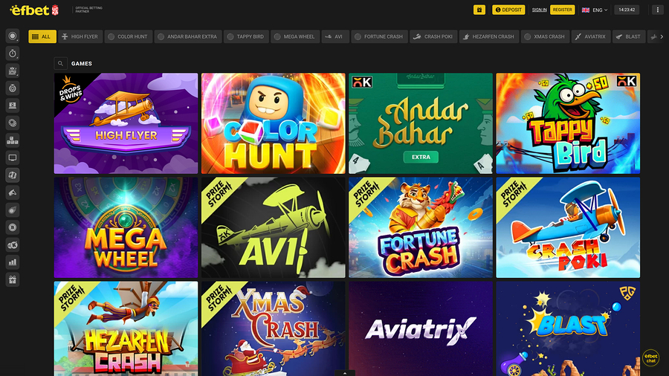Click the comet fireball sidebar icon

[x=13, y=210]
